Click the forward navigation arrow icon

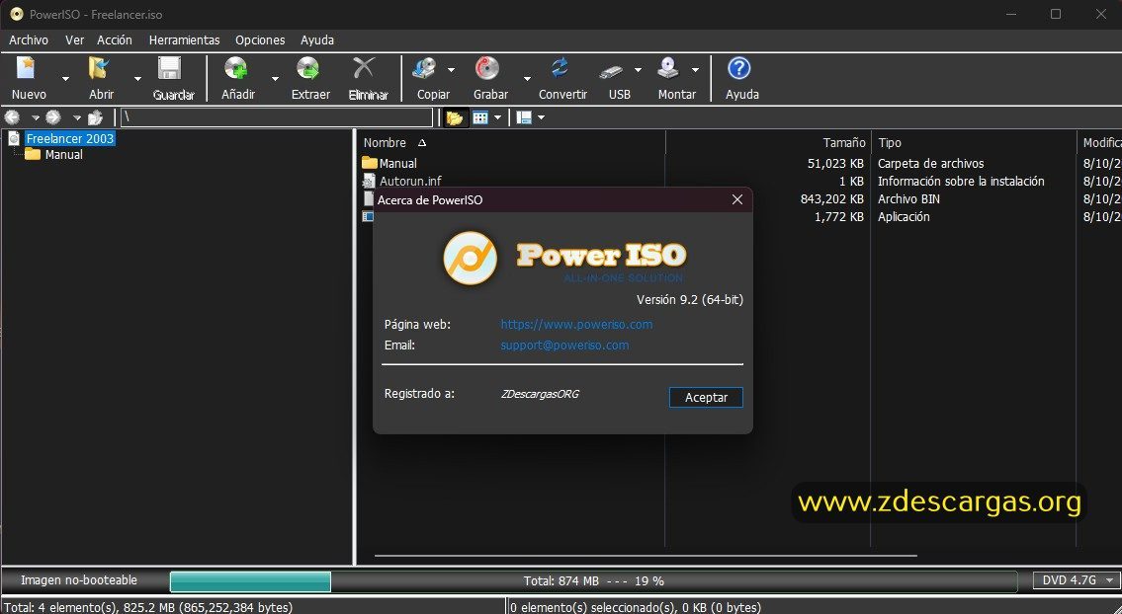tap(53, 117)
